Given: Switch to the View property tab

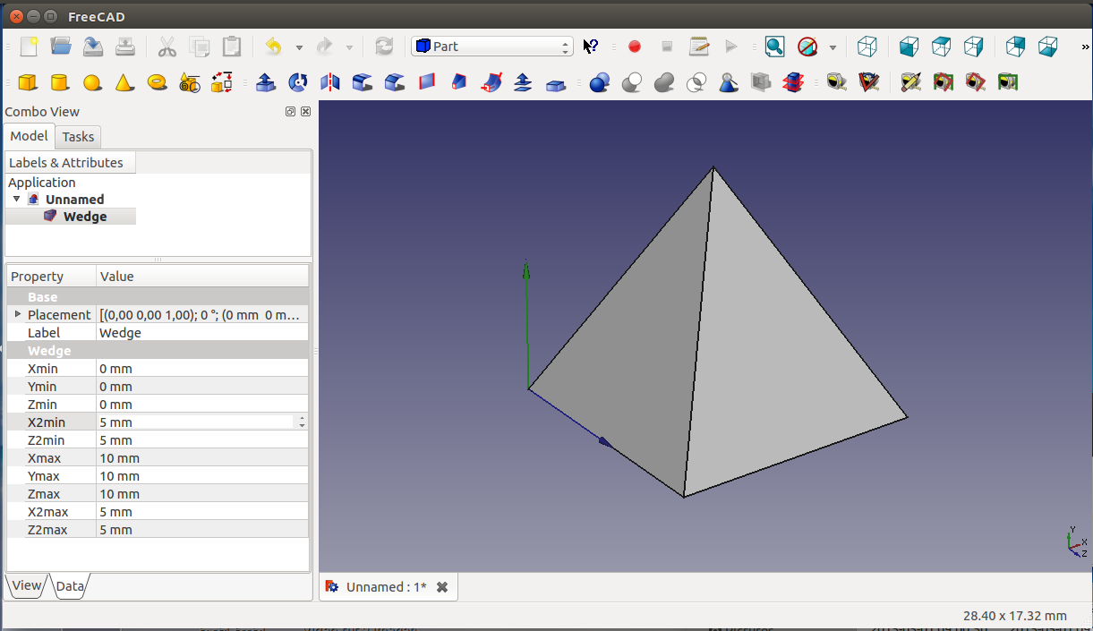Looking at the screenshot, I should coord(26,585).
